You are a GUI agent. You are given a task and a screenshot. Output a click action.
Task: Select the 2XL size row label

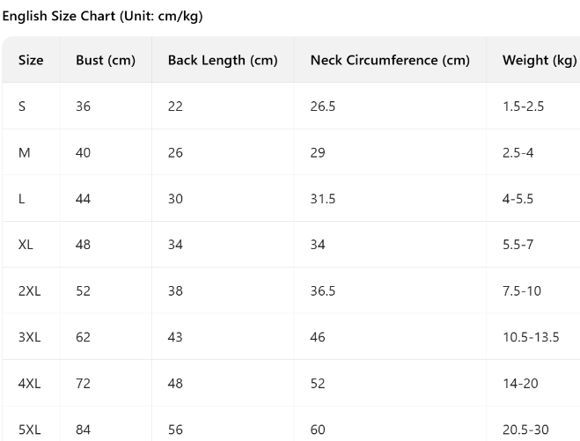[x=30, y=290]
